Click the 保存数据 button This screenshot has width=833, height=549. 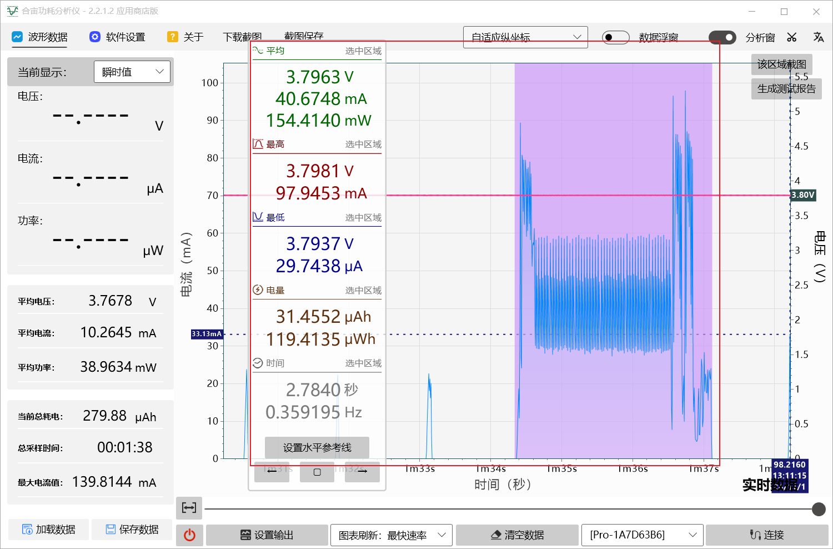click(x=132, y=530)
